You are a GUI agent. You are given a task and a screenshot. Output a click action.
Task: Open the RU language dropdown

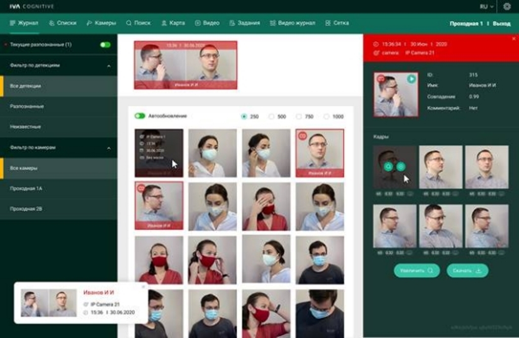click(486, 7)
